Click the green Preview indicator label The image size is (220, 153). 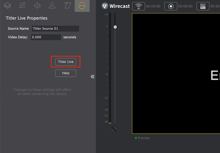pyautogui.click(x=142, y=138)
